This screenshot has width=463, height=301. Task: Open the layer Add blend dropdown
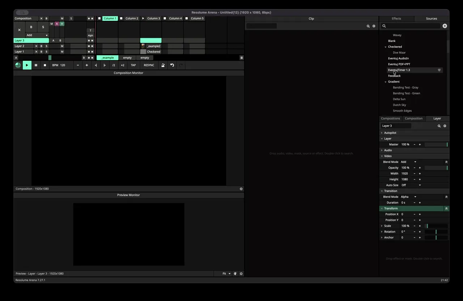pyautogui.click(x=37, y=35)
